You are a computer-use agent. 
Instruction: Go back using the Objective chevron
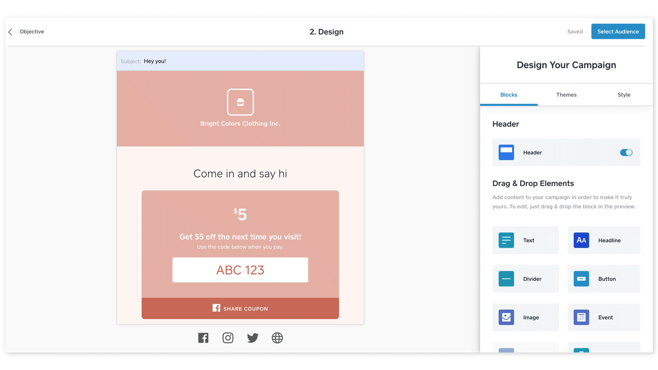point(11,32)
